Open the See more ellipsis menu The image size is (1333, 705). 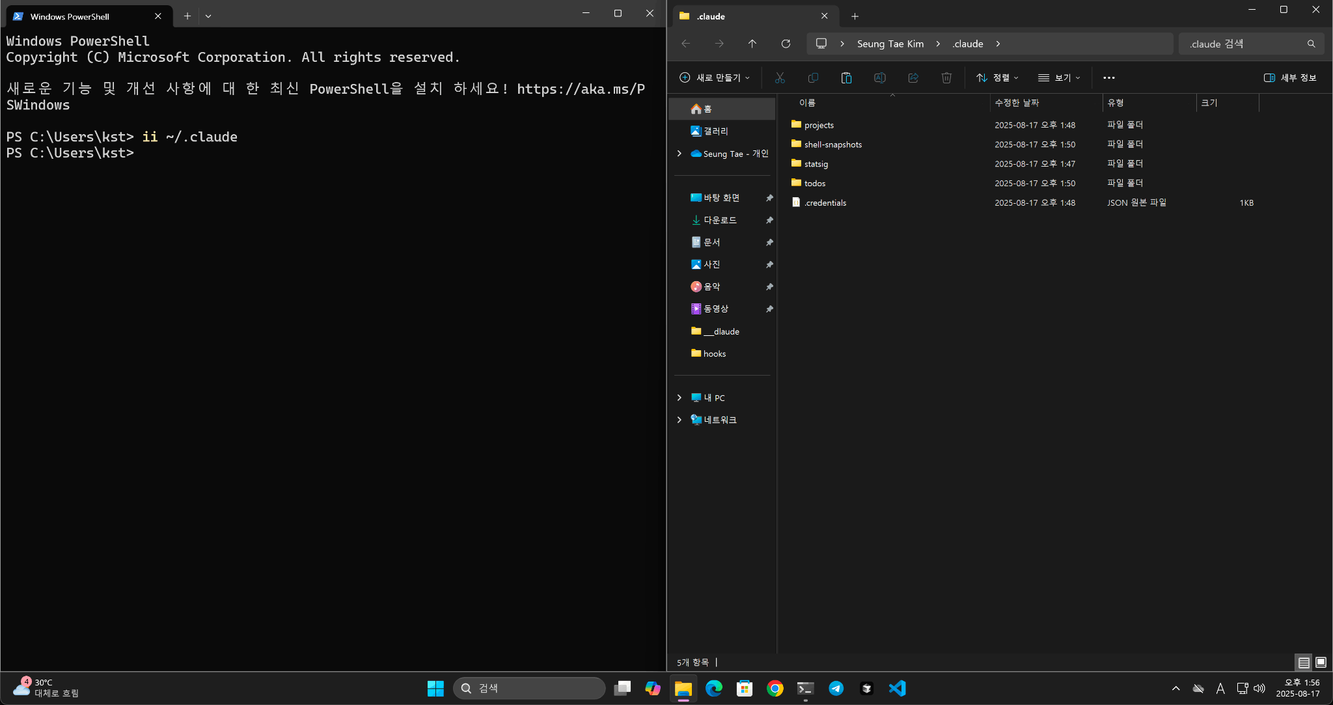1109,78
